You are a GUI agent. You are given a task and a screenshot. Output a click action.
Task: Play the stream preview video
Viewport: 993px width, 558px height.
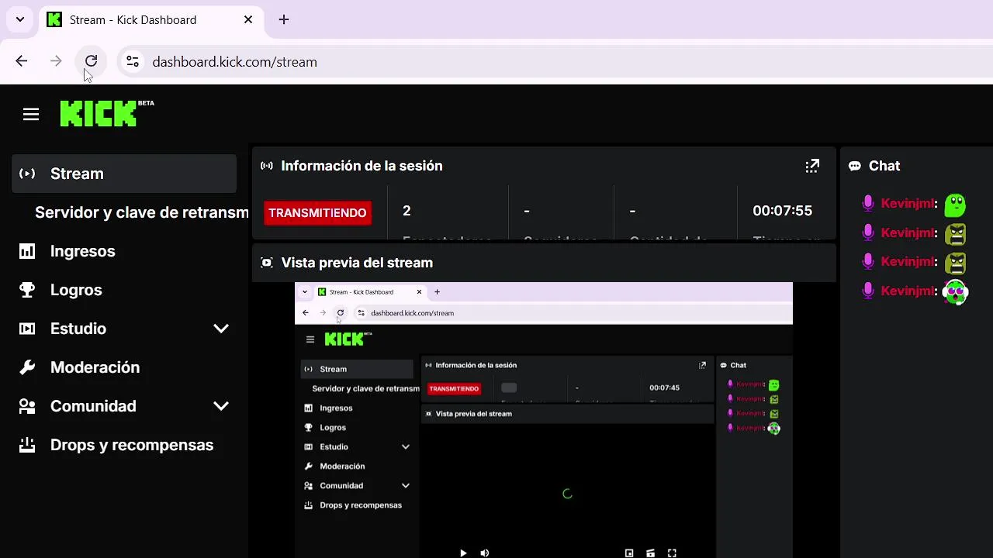click(x=463, y=553)
